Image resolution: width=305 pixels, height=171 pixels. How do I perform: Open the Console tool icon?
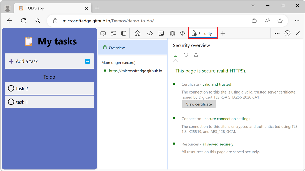pos(161,33)
